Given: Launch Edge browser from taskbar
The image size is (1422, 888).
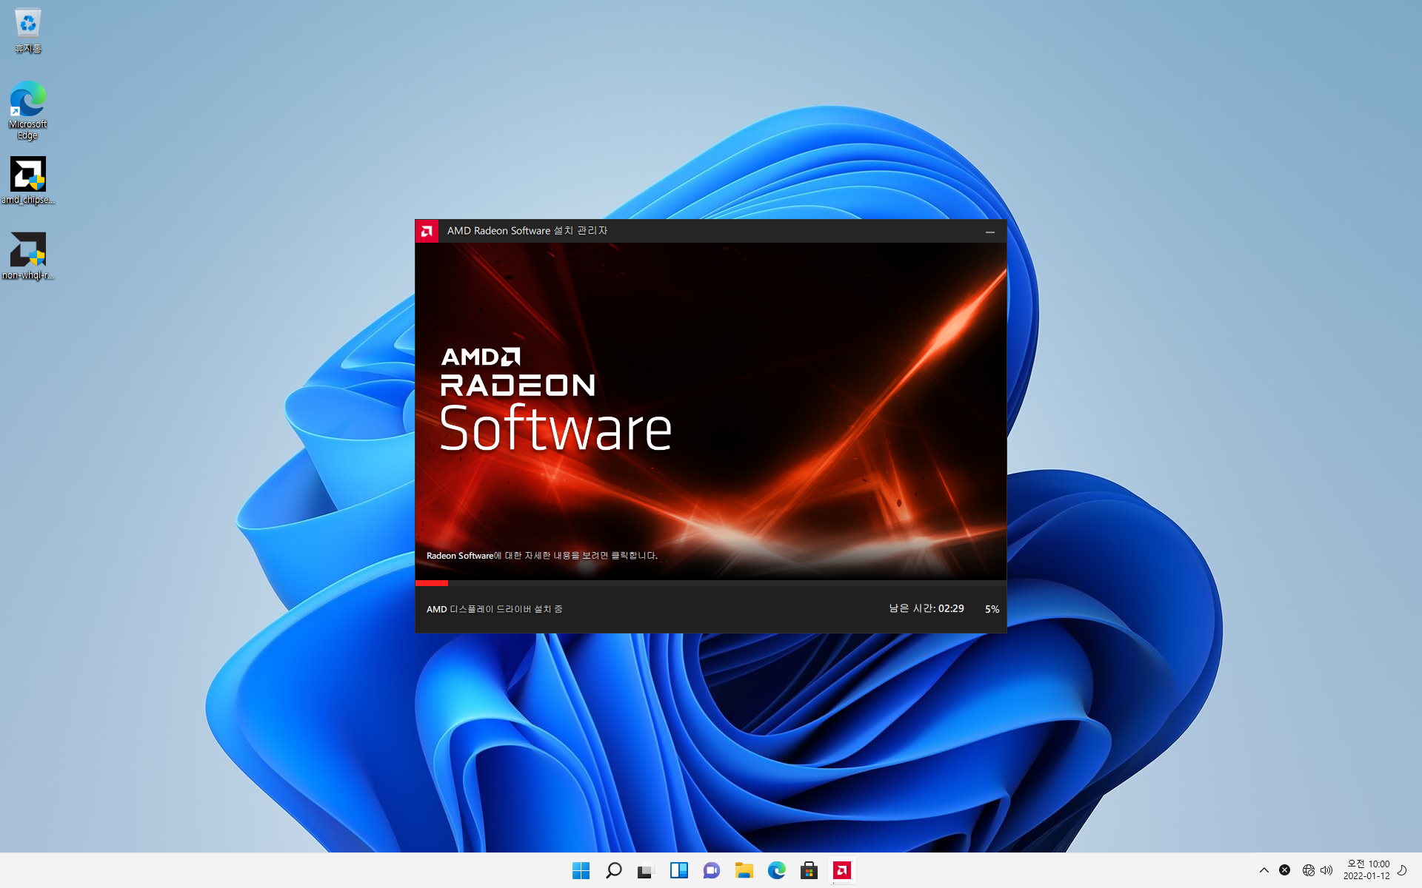Looking at the screenshot, I should (776, 870).
